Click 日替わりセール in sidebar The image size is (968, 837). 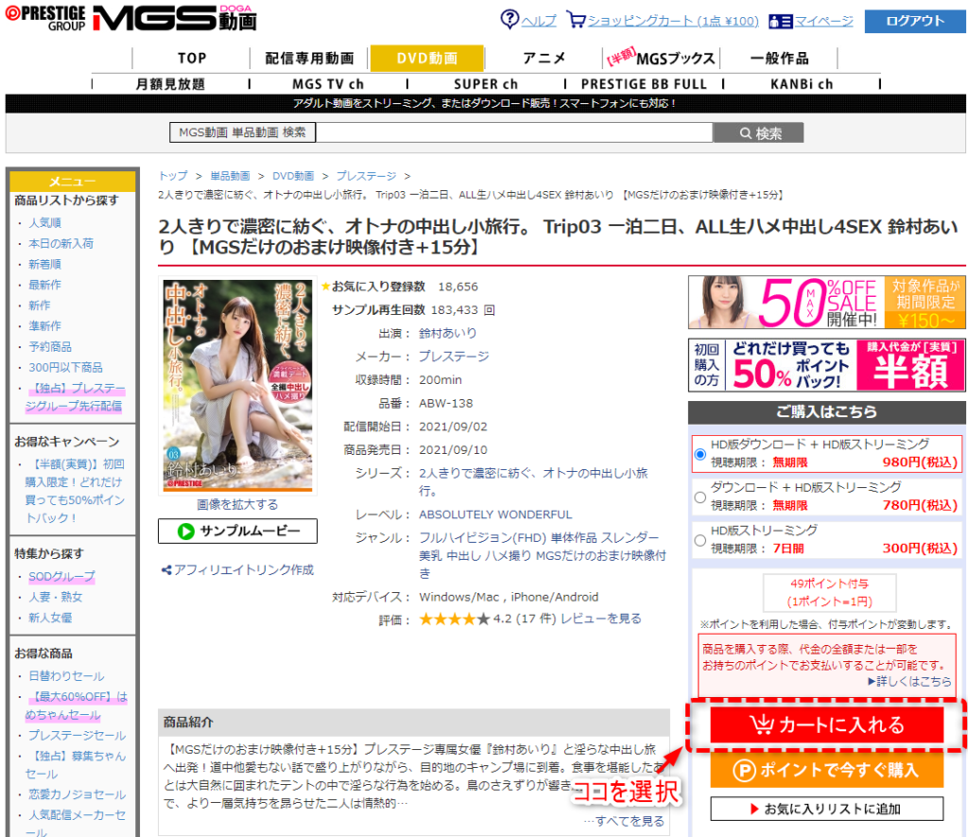pyautogui.click(x=67, y=676)
